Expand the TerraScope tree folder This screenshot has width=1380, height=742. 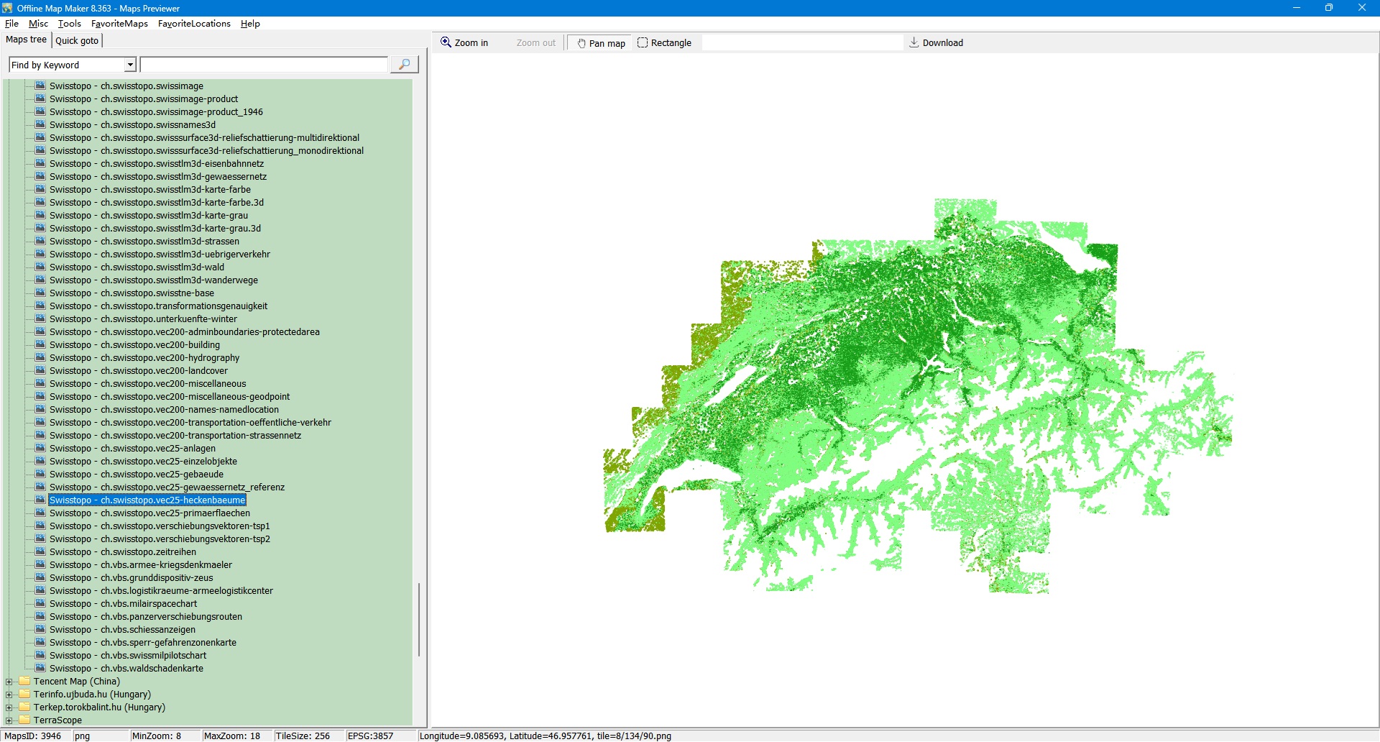pyautogui.click(x=9, y=720)
